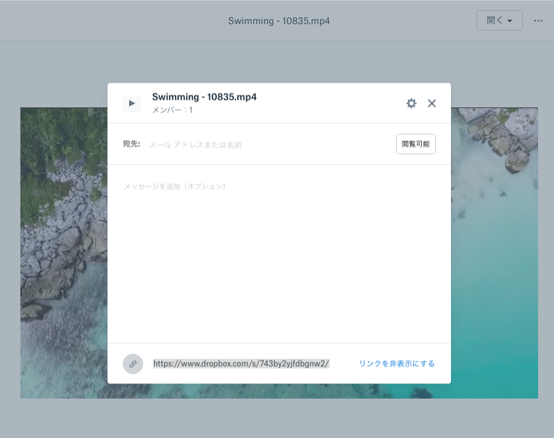Open the share settings gear icon
The height and width of the screenshot is (438, 554).
click(x=412, y=103)
